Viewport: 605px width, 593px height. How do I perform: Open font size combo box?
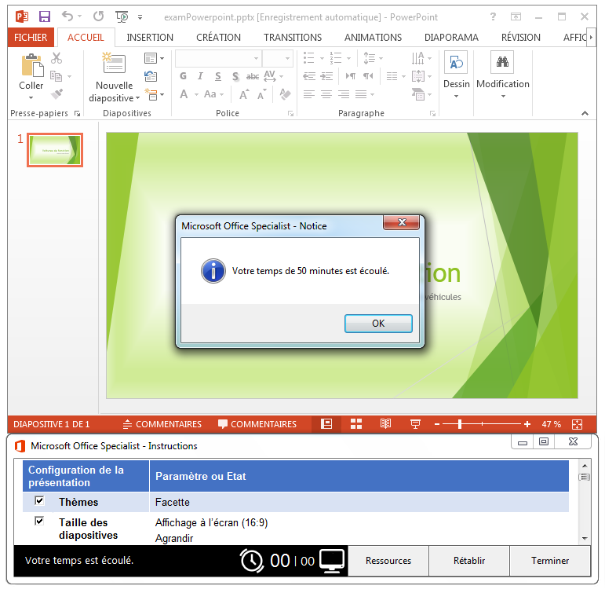point(277,58)
